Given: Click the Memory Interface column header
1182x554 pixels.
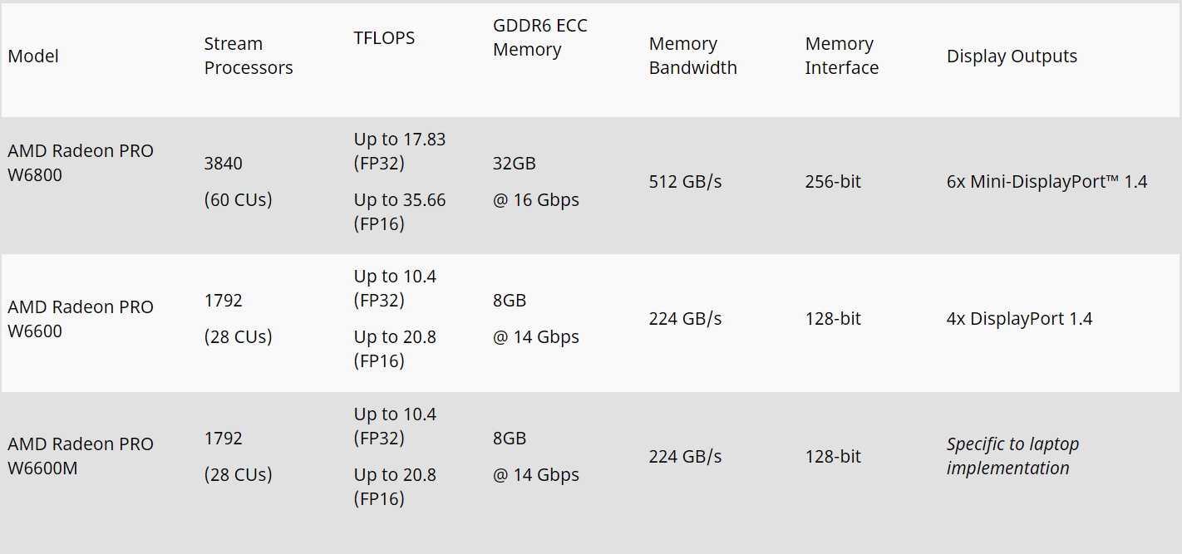Looking at the screenshot, I should coord(842,56).
